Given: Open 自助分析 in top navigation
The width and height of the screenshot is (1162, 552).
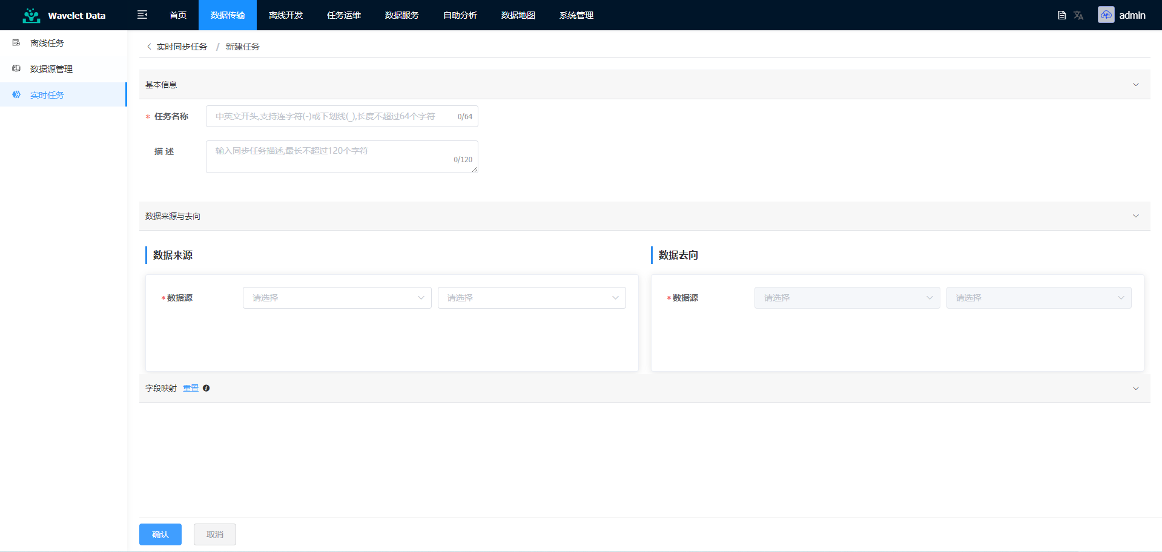Looking at the screenshot, I should pyautogui.click(x=460, y=15).
